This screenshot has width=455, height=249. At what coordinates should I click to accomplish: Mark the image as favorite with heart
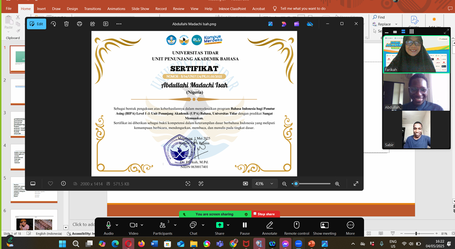pos(50,184)
